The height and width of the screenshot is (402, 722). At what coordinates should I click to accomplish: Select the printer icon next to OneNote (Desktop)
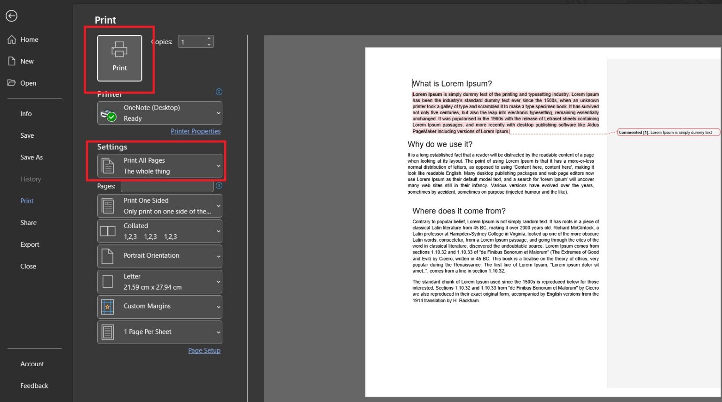pos(109,113)
